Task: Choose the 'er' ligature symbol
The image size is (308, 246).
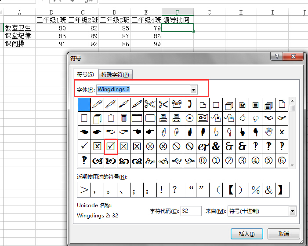Action: [x=203, y=147]
